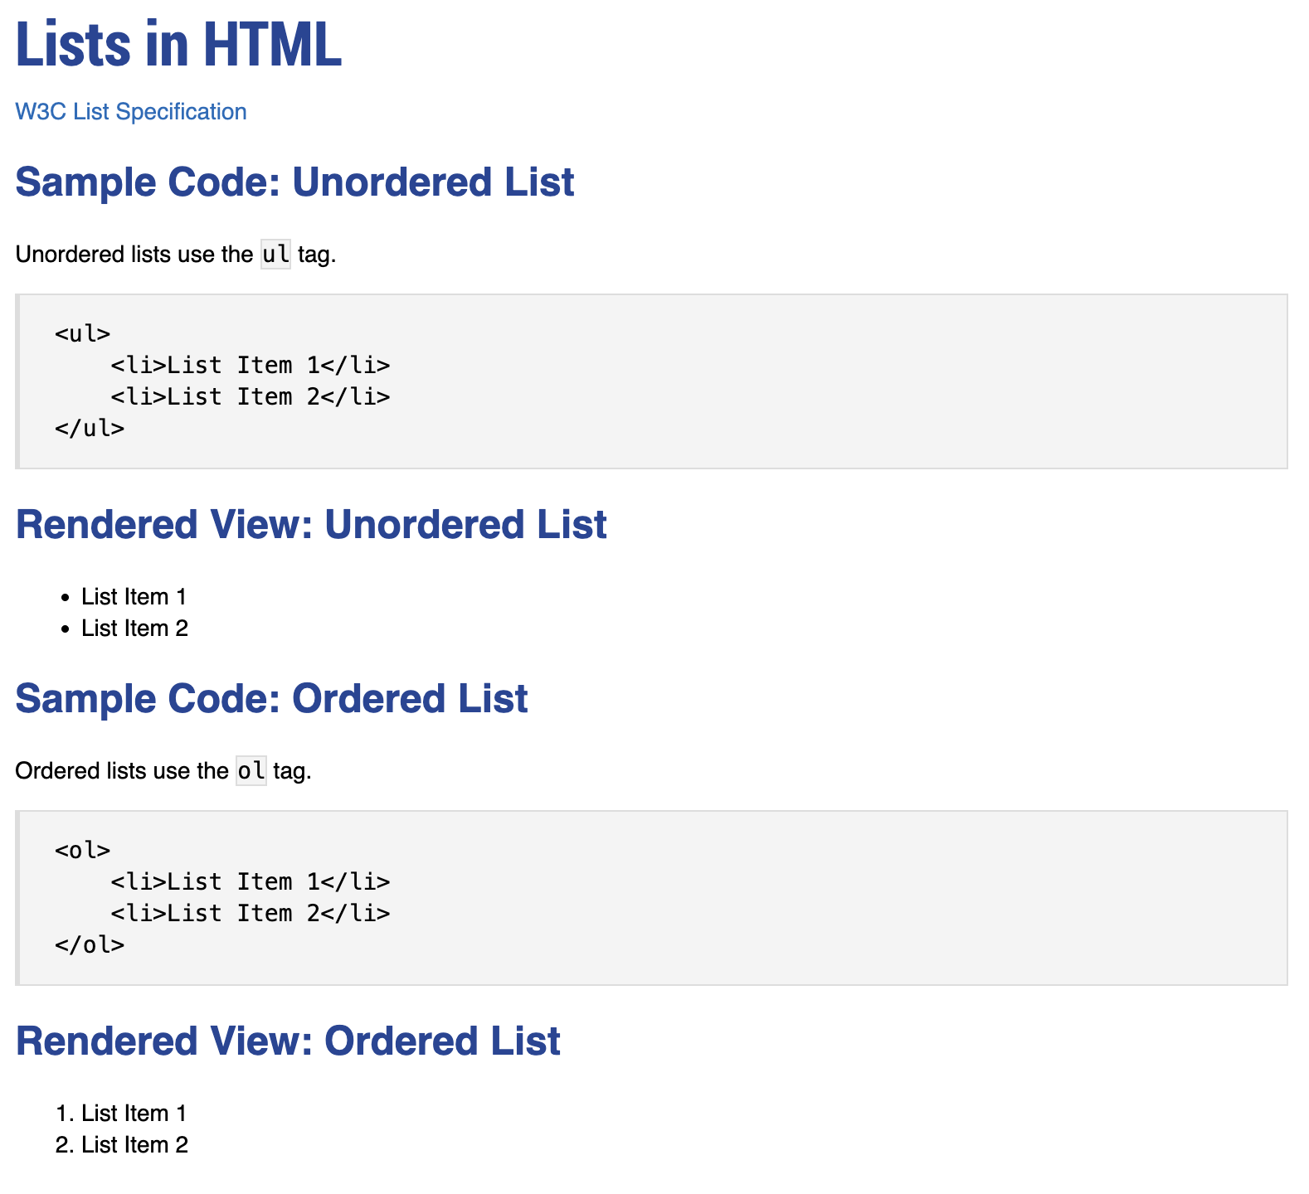
Task: Click the Lists in HTML page title
Action: point(178,45)
